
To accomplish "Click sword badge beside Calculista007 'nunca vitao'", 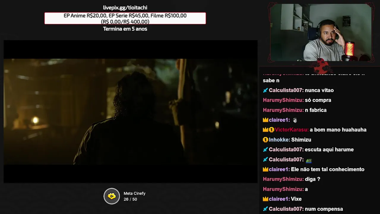I will [x=265, y=90].
